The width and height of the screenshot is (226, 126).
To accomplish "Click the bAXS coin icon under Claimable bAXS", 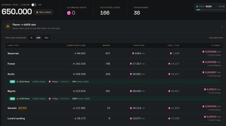I will (69, 13).
